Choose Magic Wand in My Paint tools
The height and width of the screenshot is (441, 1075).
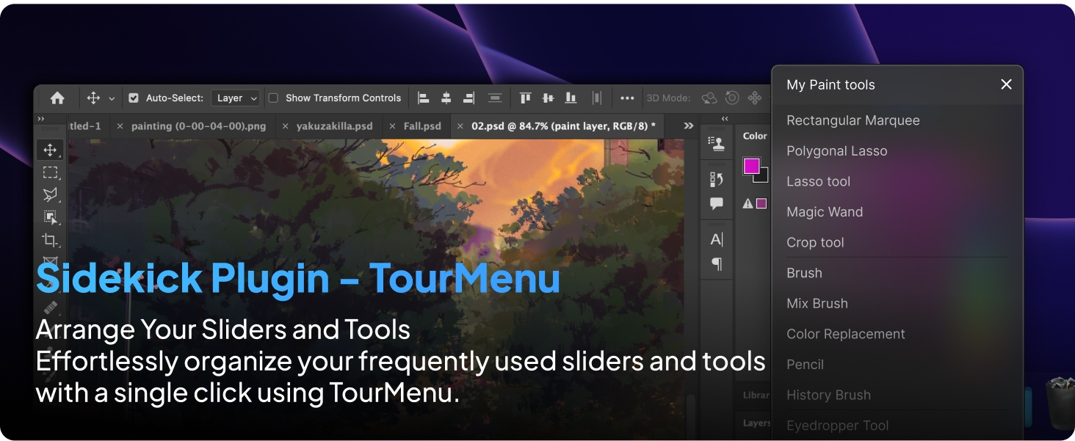tap(825, 212)
